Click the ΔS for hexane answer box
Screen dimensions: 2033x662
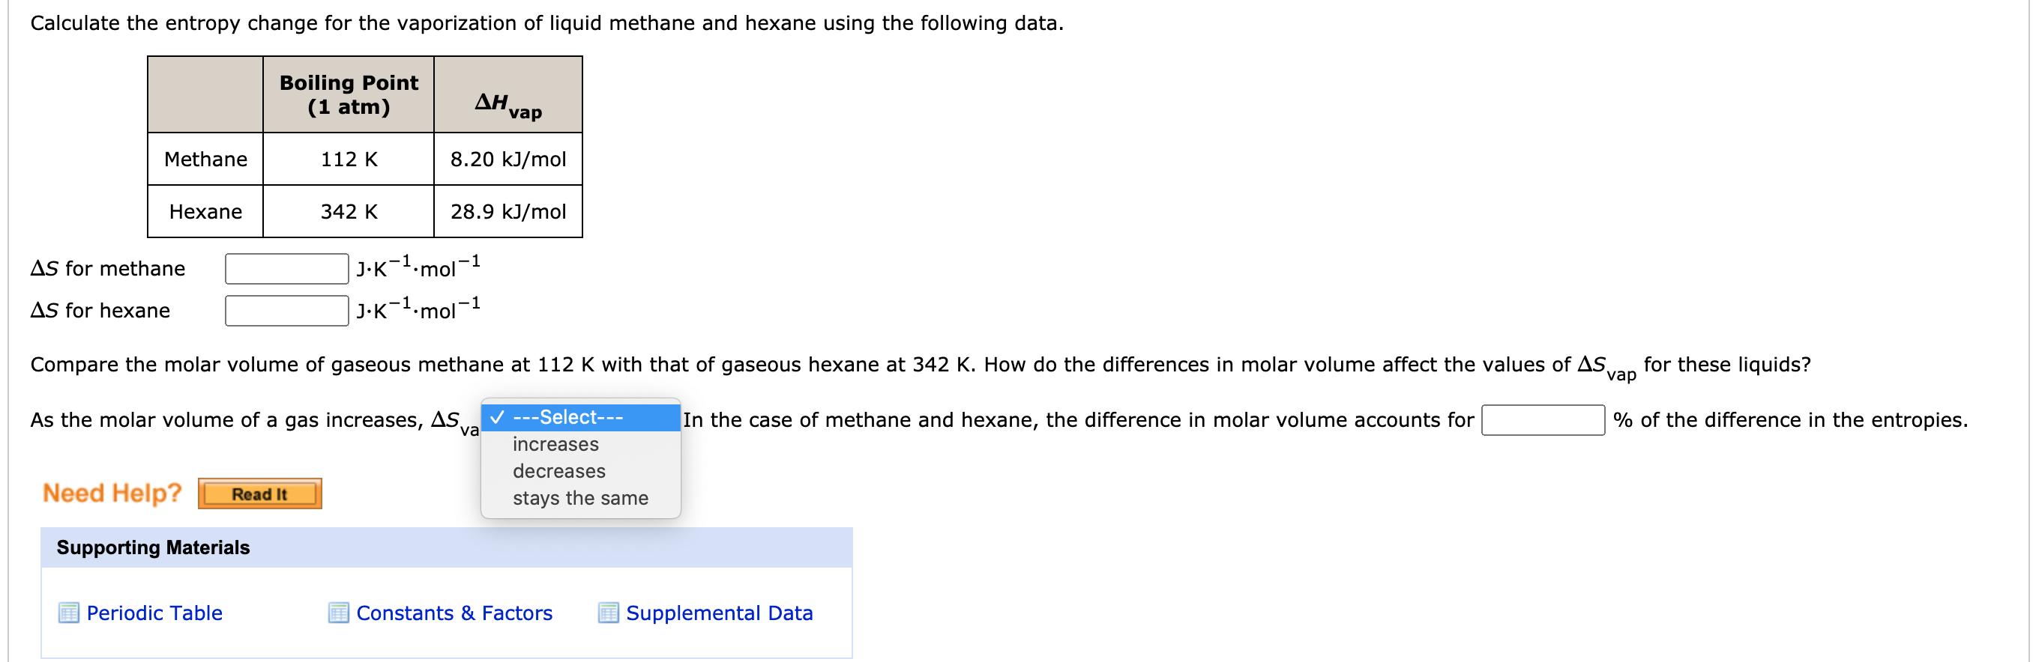tap(286, 311)
